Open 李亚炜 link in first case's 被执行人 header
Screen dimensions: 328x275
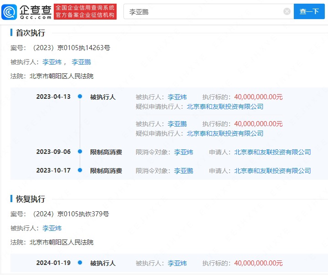click(52, 62)
